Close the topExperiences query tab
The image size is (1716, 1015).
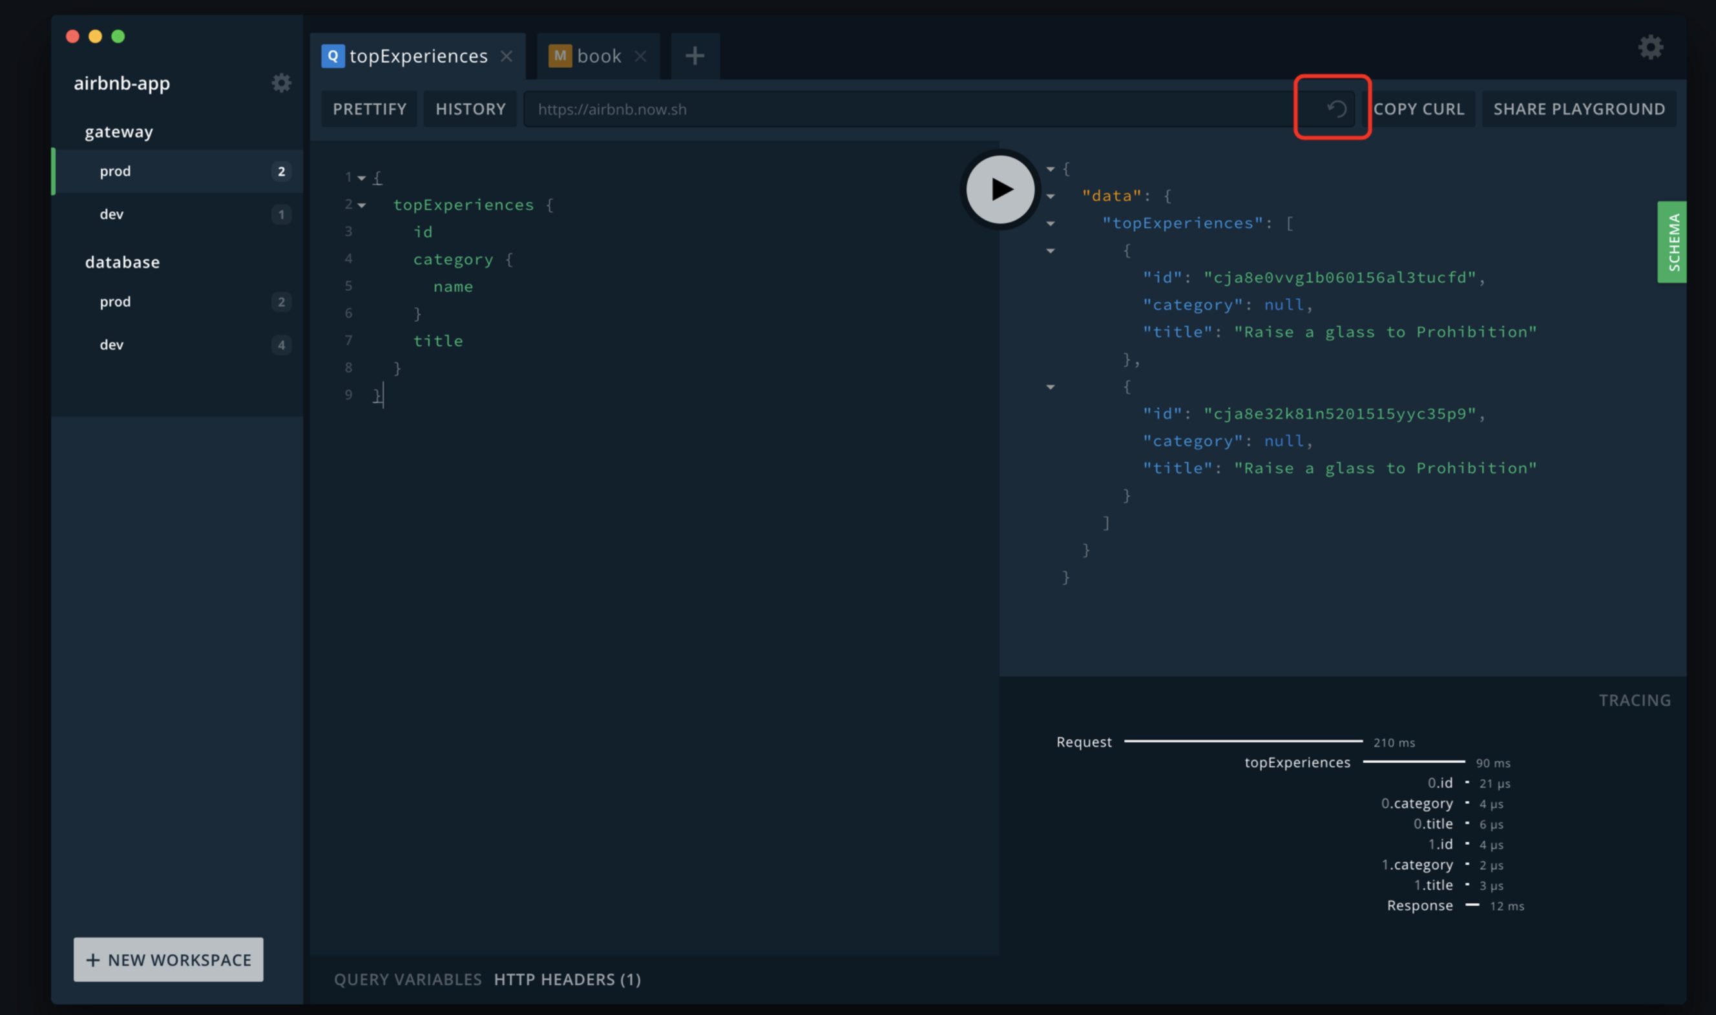[x=507, y=56]
